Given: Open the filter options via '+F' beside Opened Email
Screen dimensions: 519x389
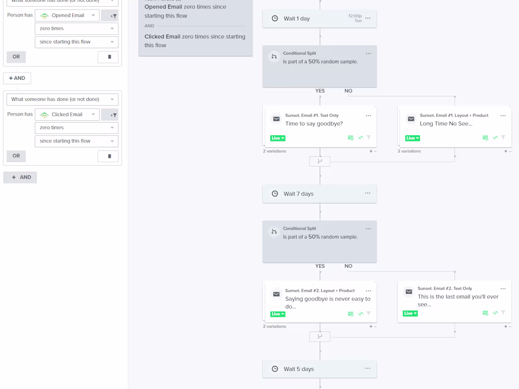Looking at the screenshot, I should (x=109, y=15).
